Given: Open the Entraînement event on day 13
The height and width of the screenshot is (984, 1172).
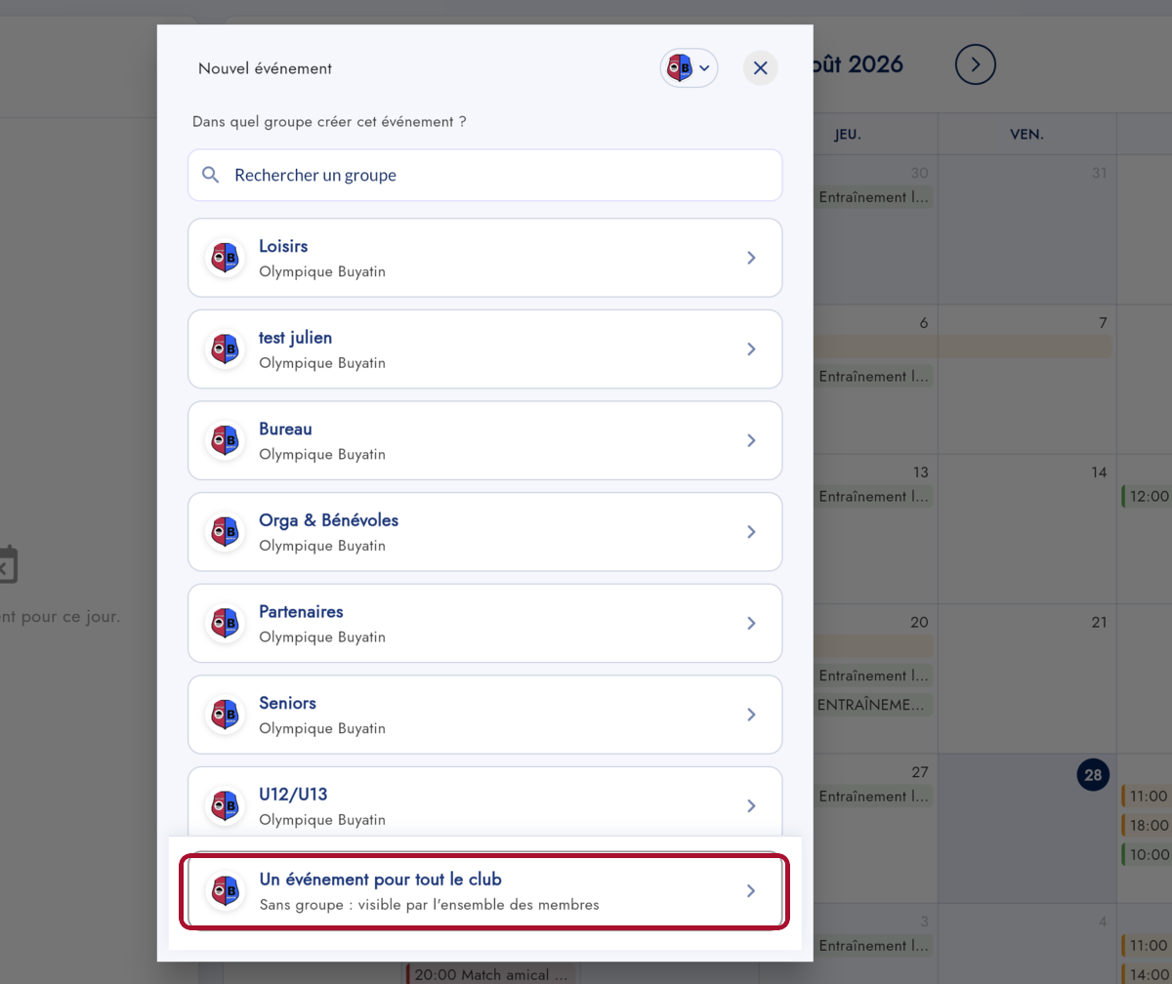Looking at the screenshot, I should click(874, 497).
